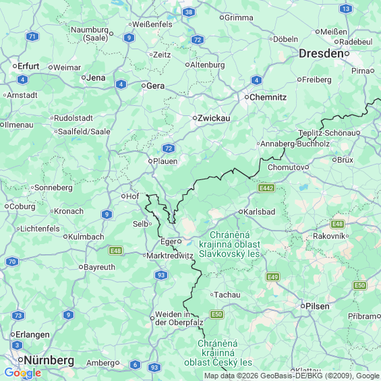Select the Nürnberg city label

[49, 360]
